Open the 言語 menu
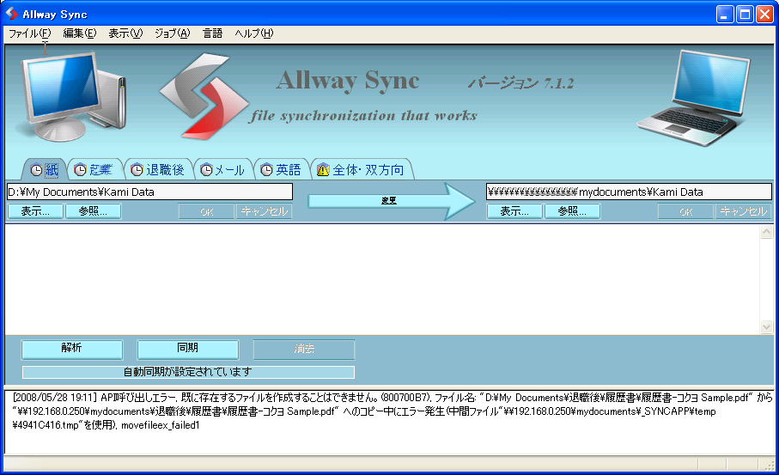The image size is (779, 475). 212,33
